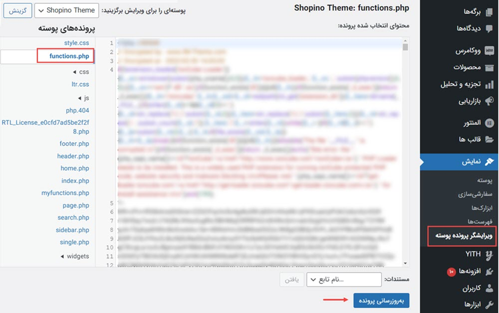Go to the سفارشی‌سازی customize submenu
Screen dimensions: 499x313
click(475, 194)
